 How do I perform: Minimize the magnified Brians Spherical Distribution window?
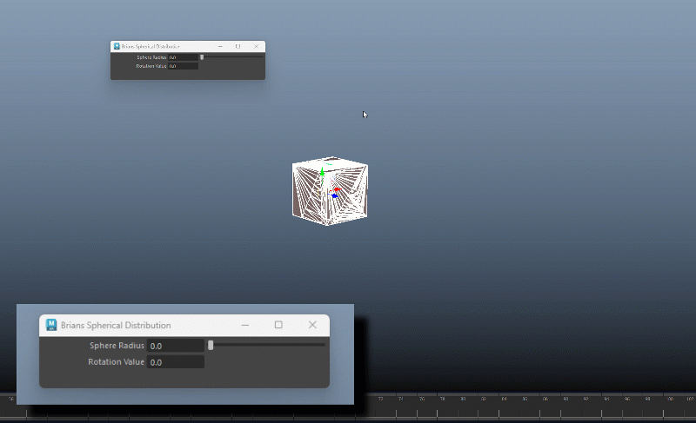click(244, 325)
